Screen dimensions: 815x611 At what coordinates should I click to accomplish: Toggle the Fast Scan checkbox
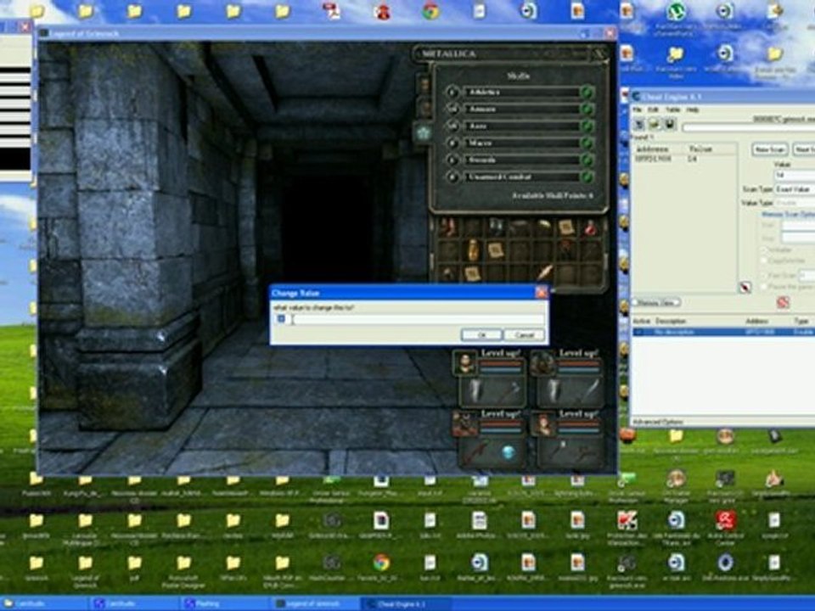pyautogui.click(x=765, y=275)
